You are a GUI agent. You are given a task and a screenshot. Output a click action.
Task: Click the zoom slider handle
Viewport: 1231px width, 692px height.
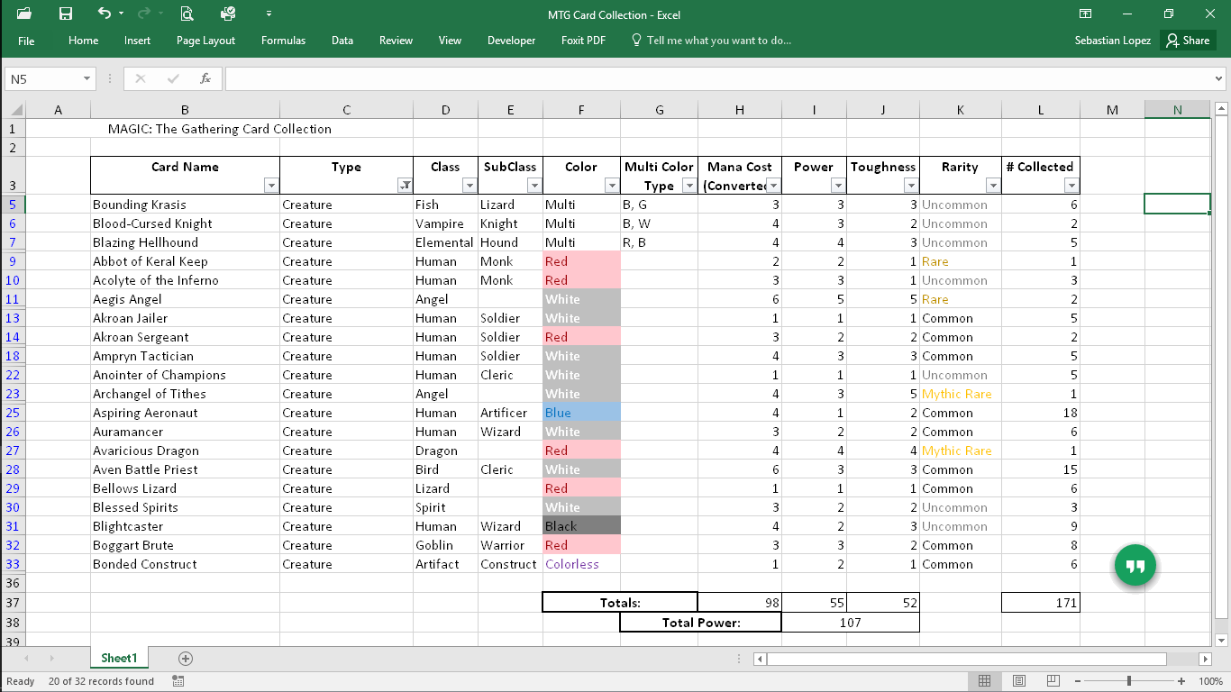1129,681
